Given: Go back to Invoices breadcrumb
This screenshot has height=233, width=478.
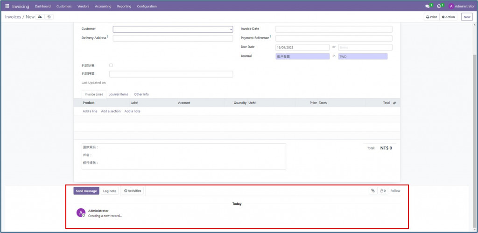Looking at the screenshot, I should click(x=13, y=17).
